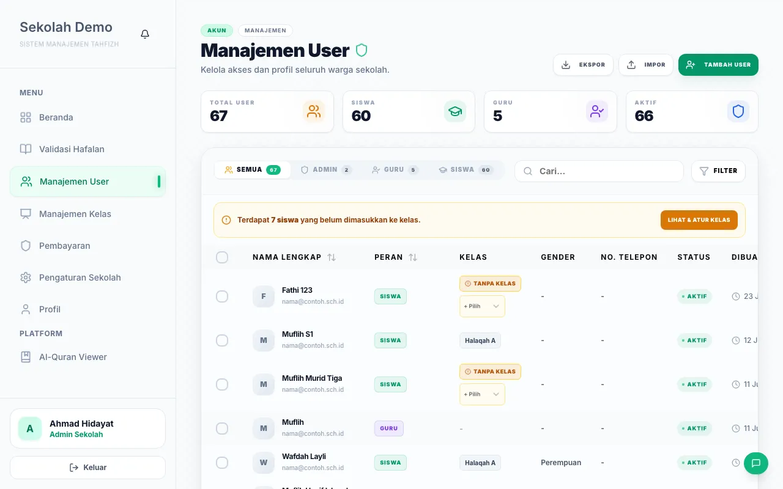Click the book icon for Validasi Hafalan
This screenshot has width=783, height=489.
coord(26,149)
